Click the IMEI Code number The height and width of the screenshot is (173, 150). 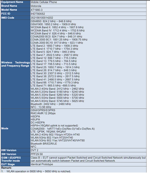42,18
